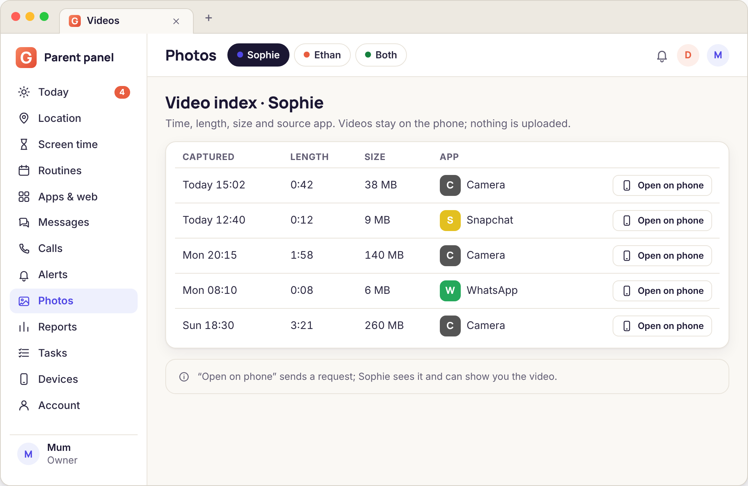The height and width of the screenshot is (486, 748).
Task: Click the notifications bell in header
Action: click(x=662, y=56)
